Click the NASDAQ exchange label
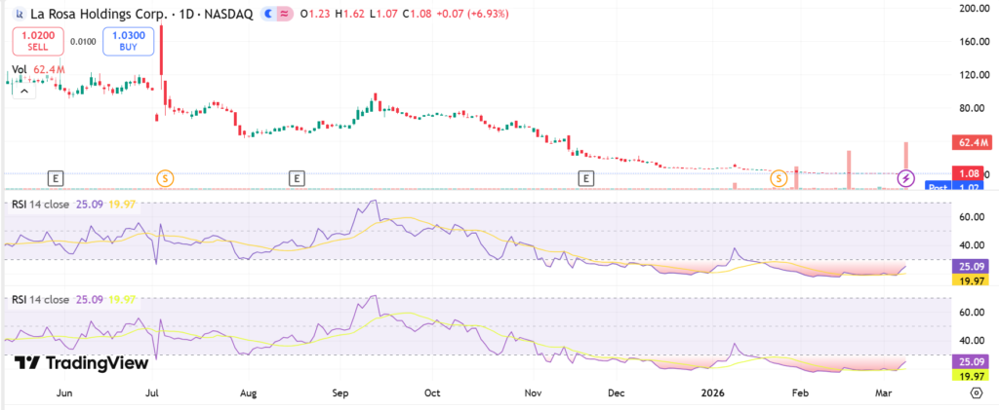 coord(228,14)
